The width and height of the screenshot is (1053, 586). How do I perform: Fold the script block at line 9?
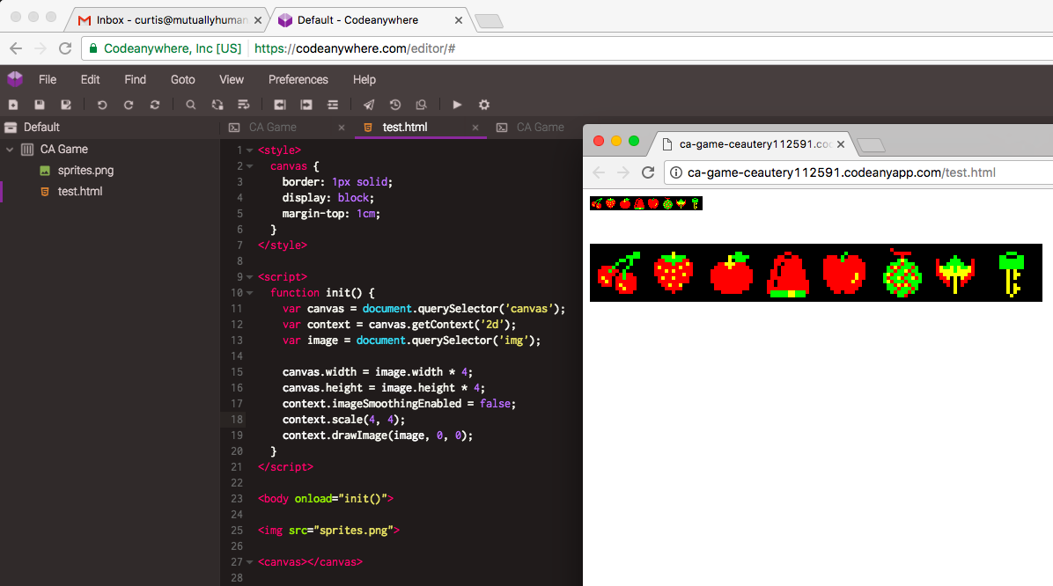(x=250, y=277)
